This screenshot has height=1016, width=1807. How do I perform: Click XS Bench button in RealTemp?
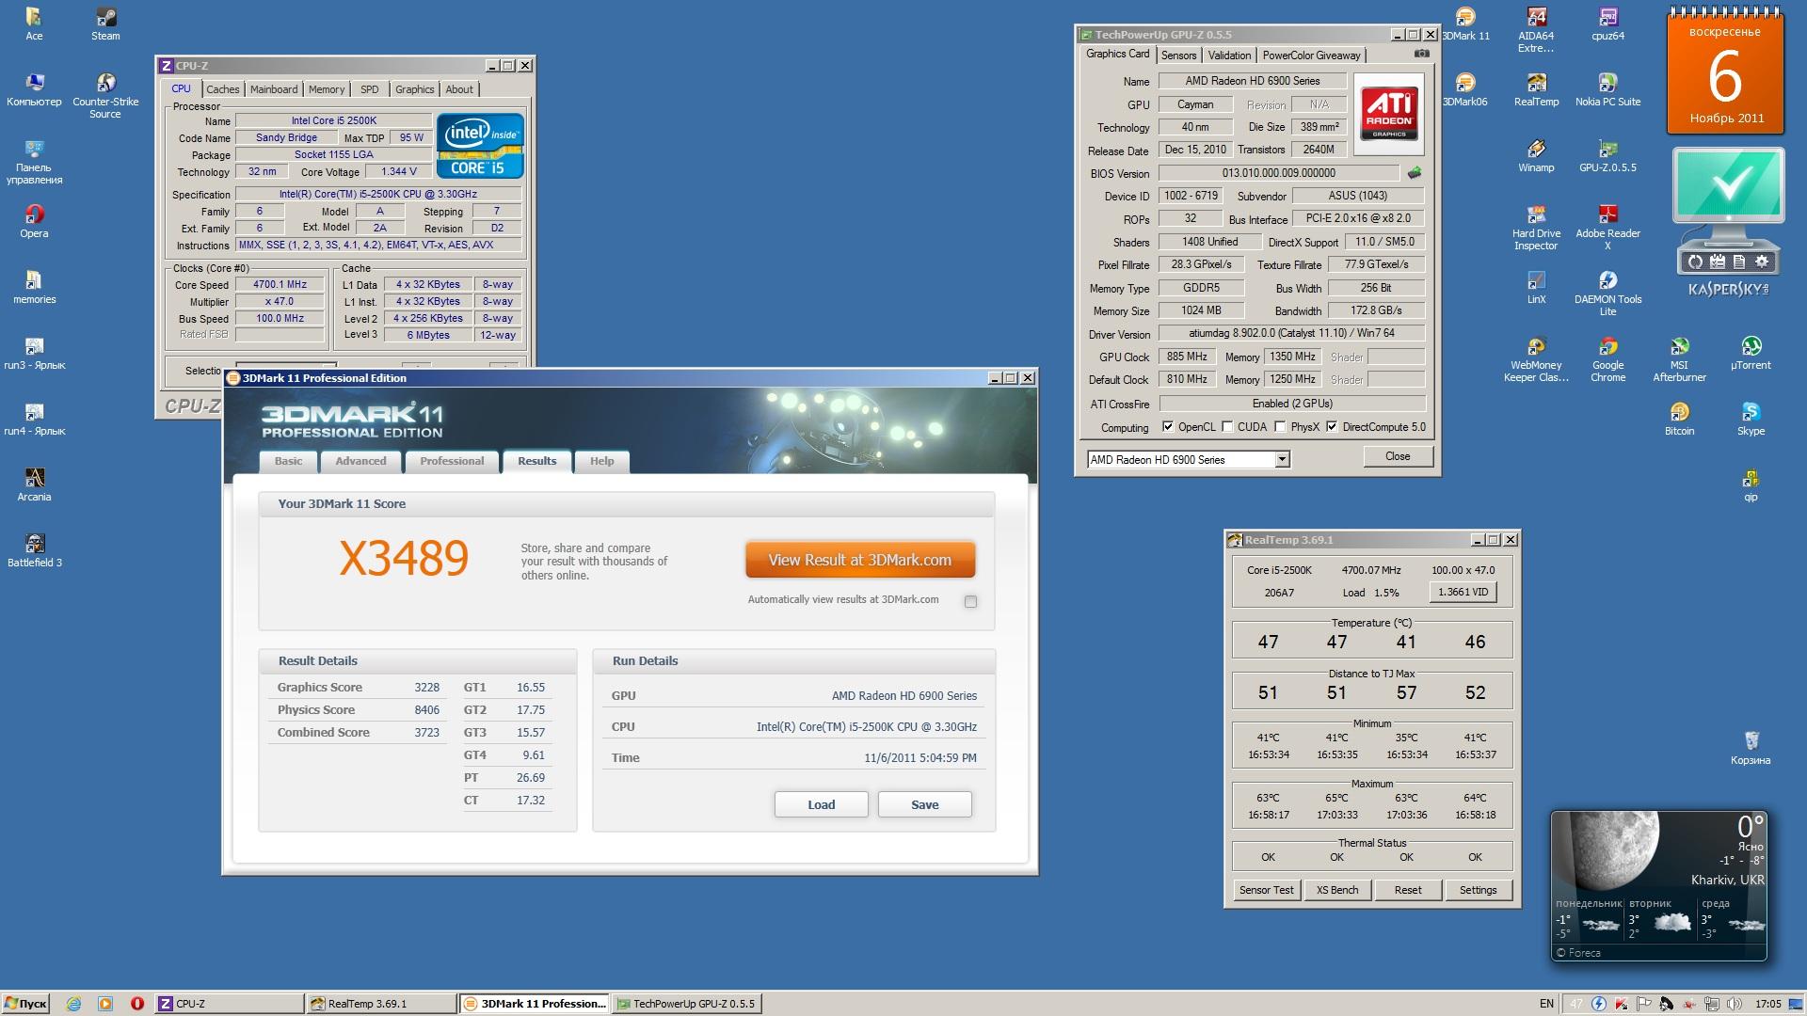pyautogui.click(x=1336, y=890)
